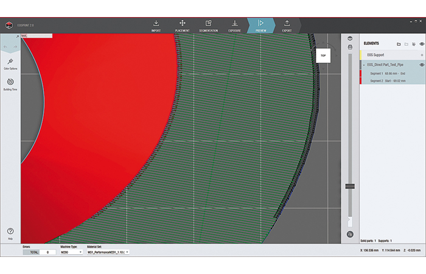Image resolution: width=426 pixels, height=274 pixels.
Task: Click the TOP view cube face
Action: point(323,55)
